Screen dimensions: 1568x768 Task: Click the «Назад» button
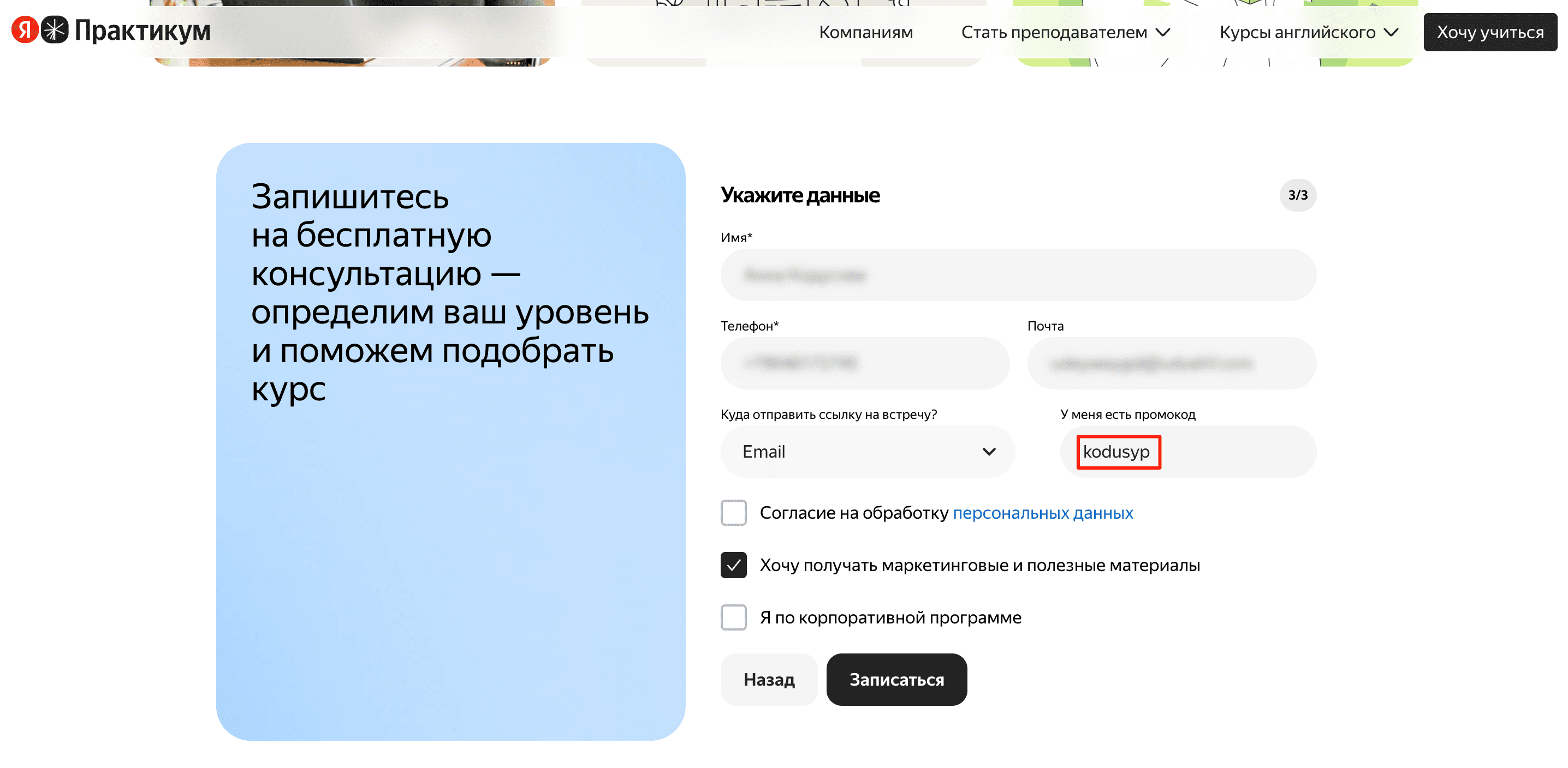(x=769, y=679)
